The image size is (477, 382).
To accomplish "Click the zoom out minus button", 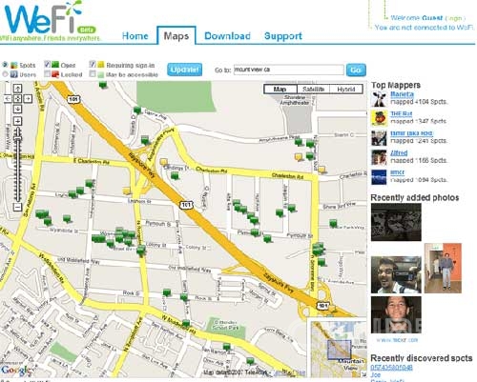I will [x=17, y=208].
